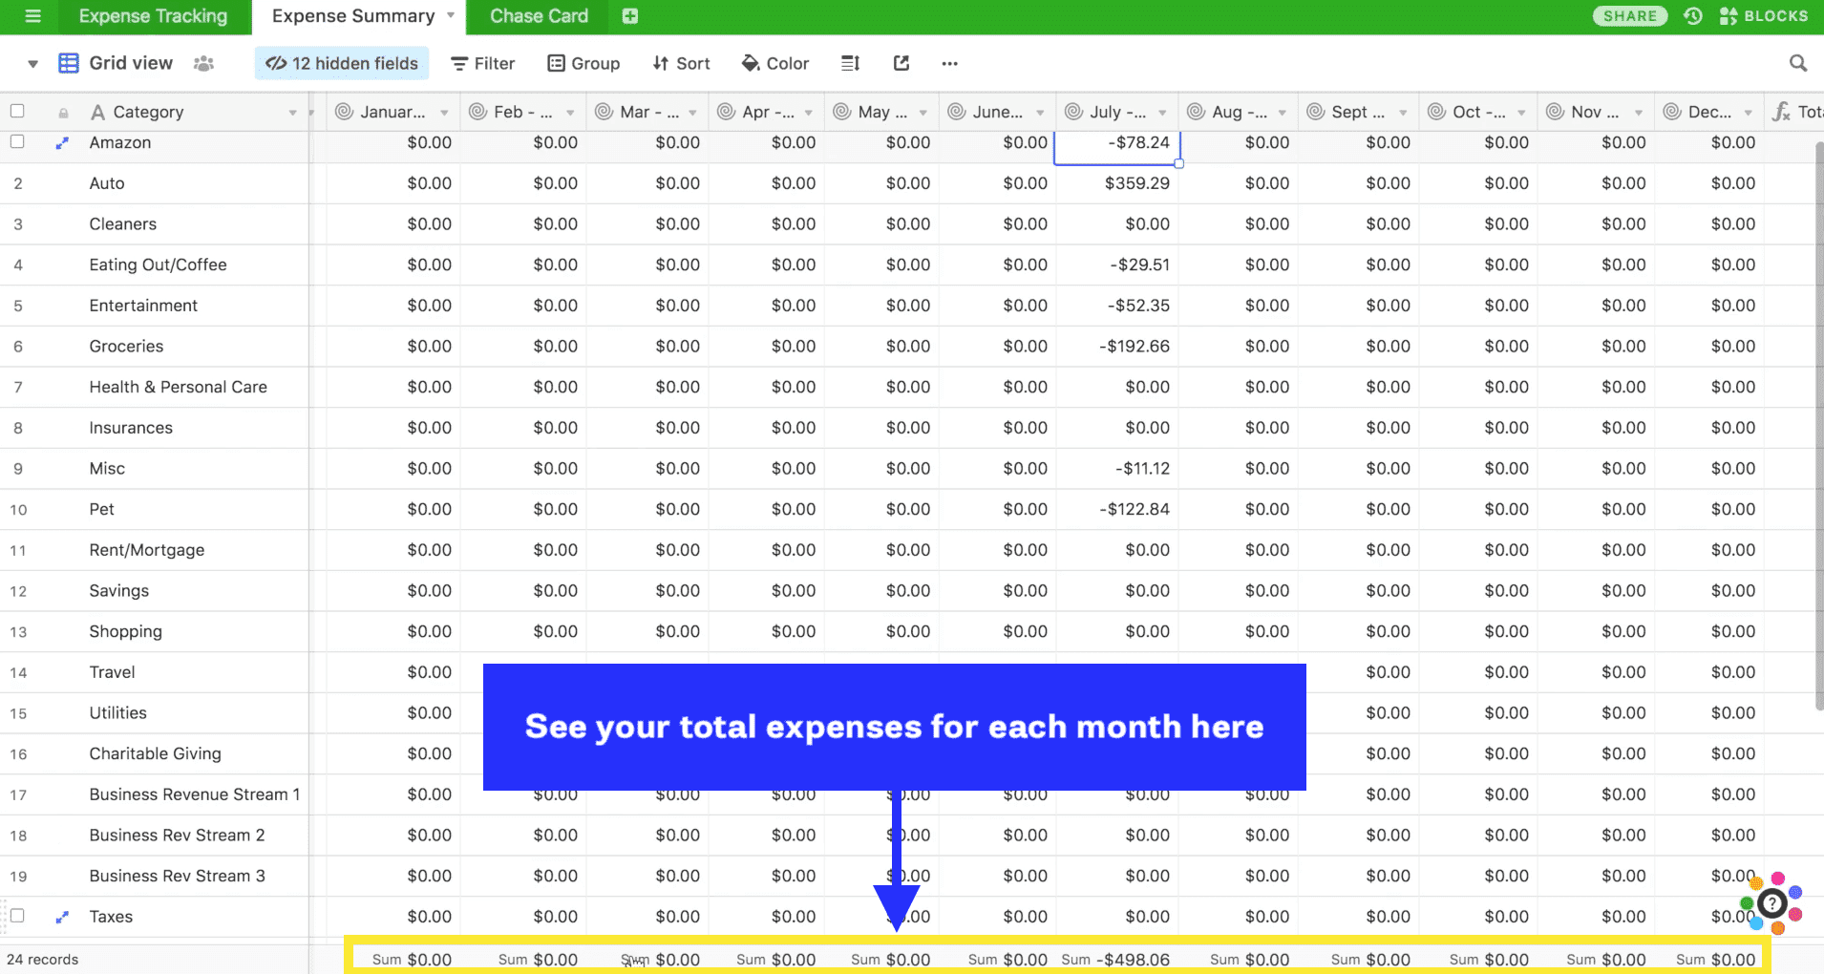Click the May column rollup icon
Viewport: 1824px width, 974px height.
point(842,112)
